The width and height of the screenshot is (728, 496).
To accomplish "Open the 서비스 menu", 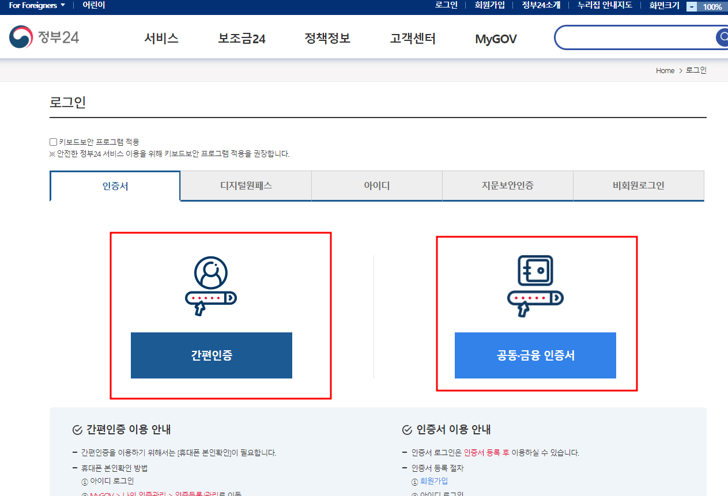I will click(x=161, y=38).
